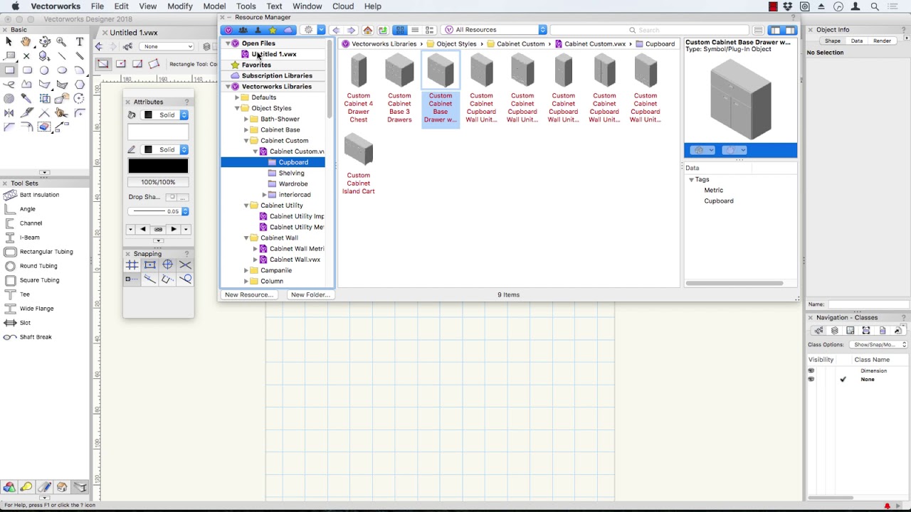
Task: Open the Tools menu
Action: coord(246,6)
